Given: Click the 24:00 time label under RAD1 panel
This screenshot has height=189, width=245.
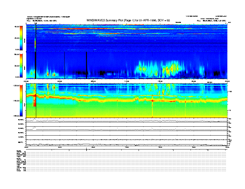Looking at the screenshot, I should pos(227,81).
